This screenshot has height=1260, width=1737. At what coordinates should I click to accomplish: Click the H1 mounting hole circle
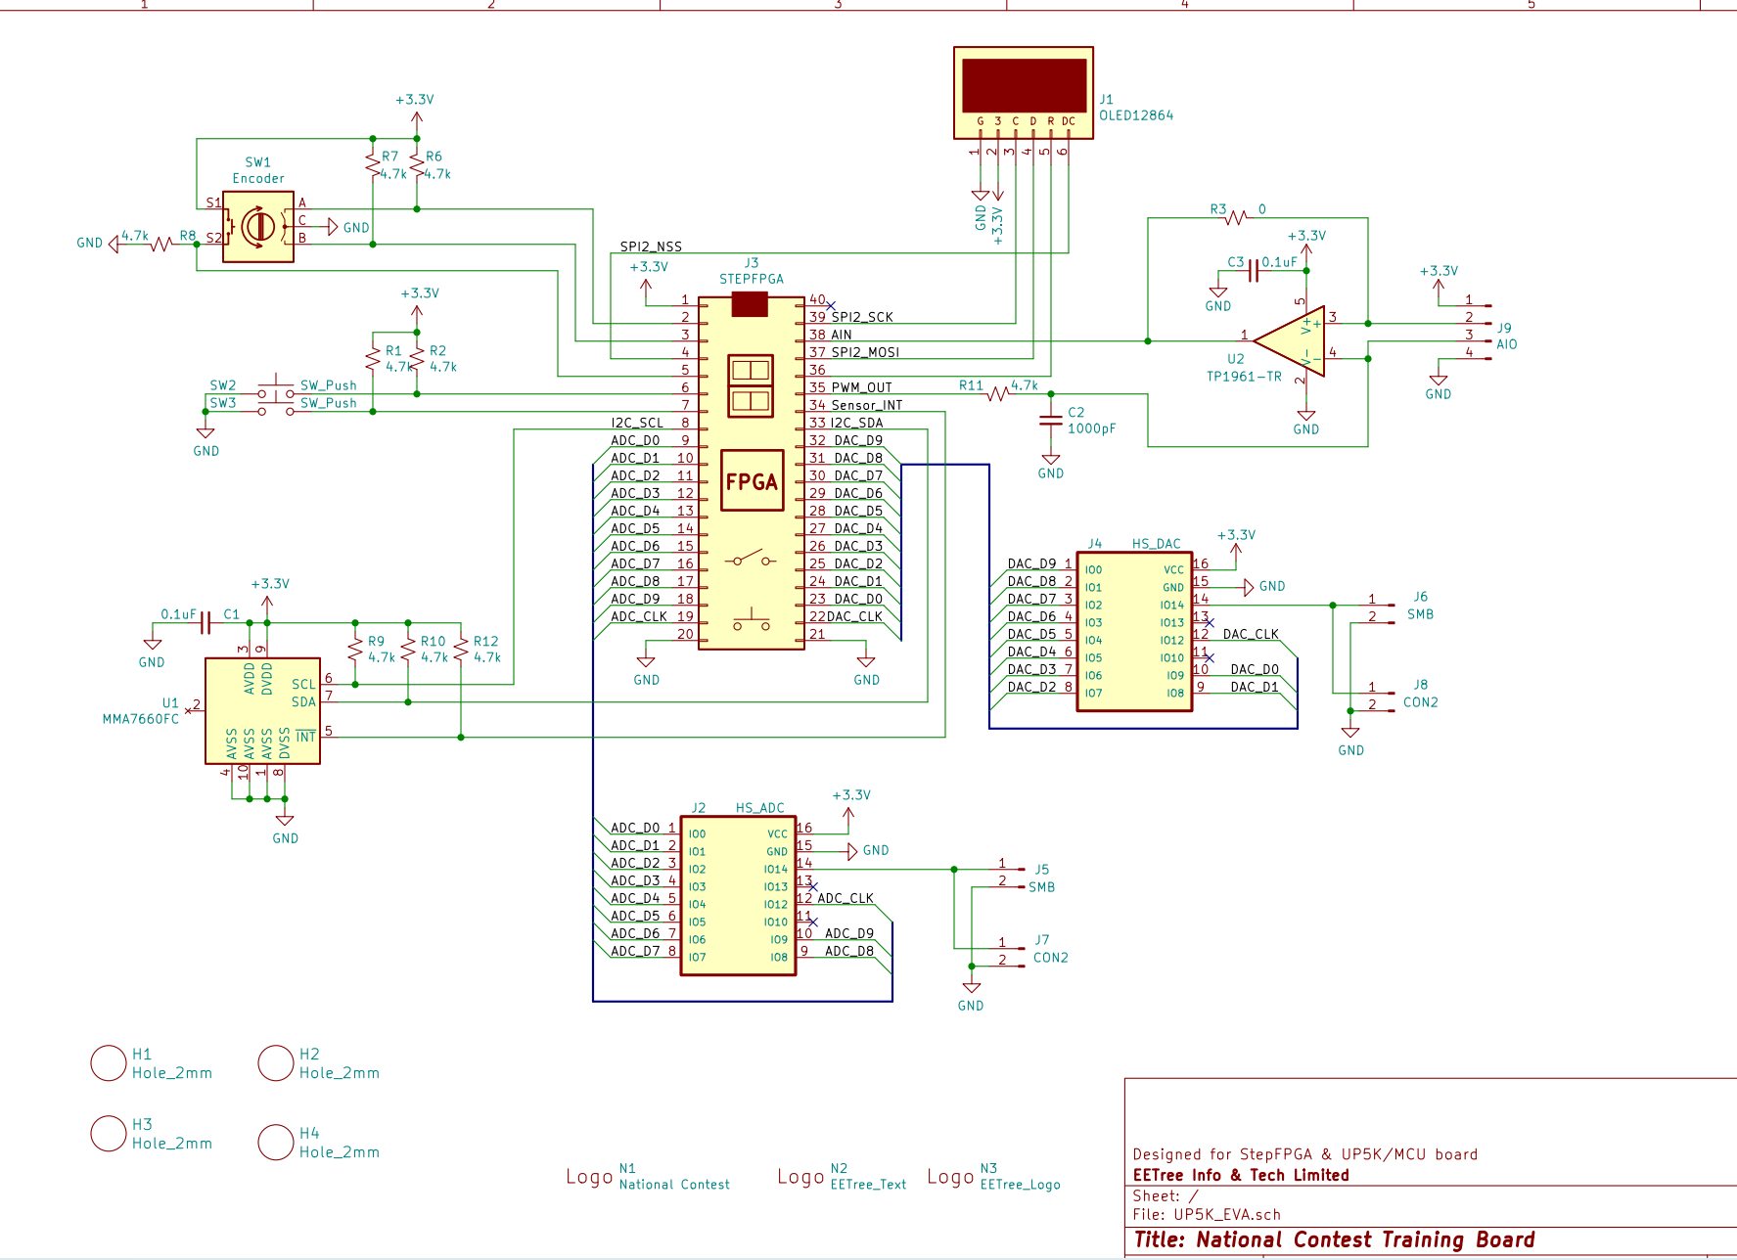(x=109, y=1063)
